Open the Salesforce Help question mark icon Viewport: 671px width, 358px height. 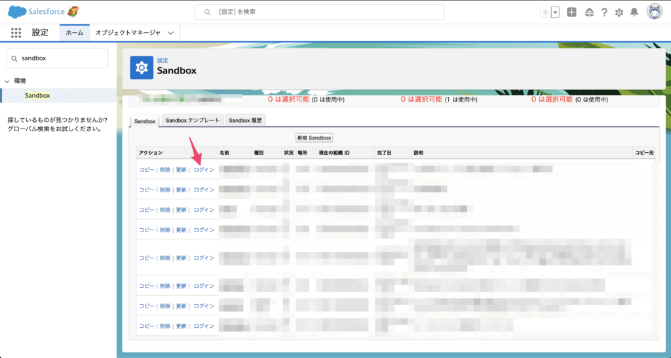click(x=604, y=12)
